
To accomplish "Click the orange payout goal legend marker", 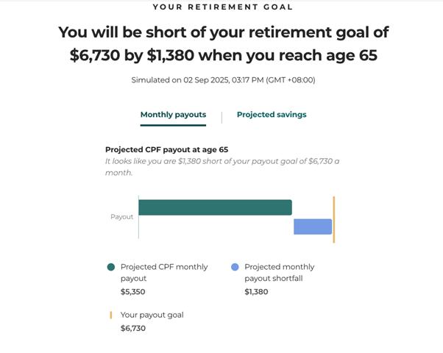I will pos(111,315).
